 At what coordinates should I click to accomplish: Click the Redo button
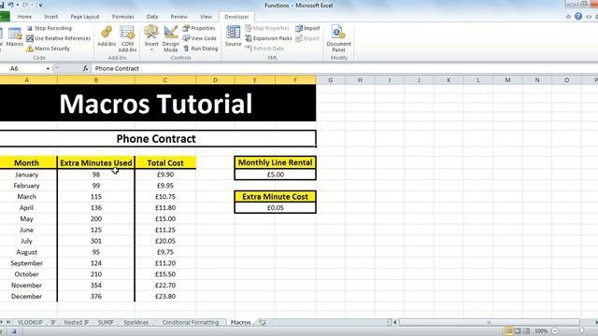[25, 5]
